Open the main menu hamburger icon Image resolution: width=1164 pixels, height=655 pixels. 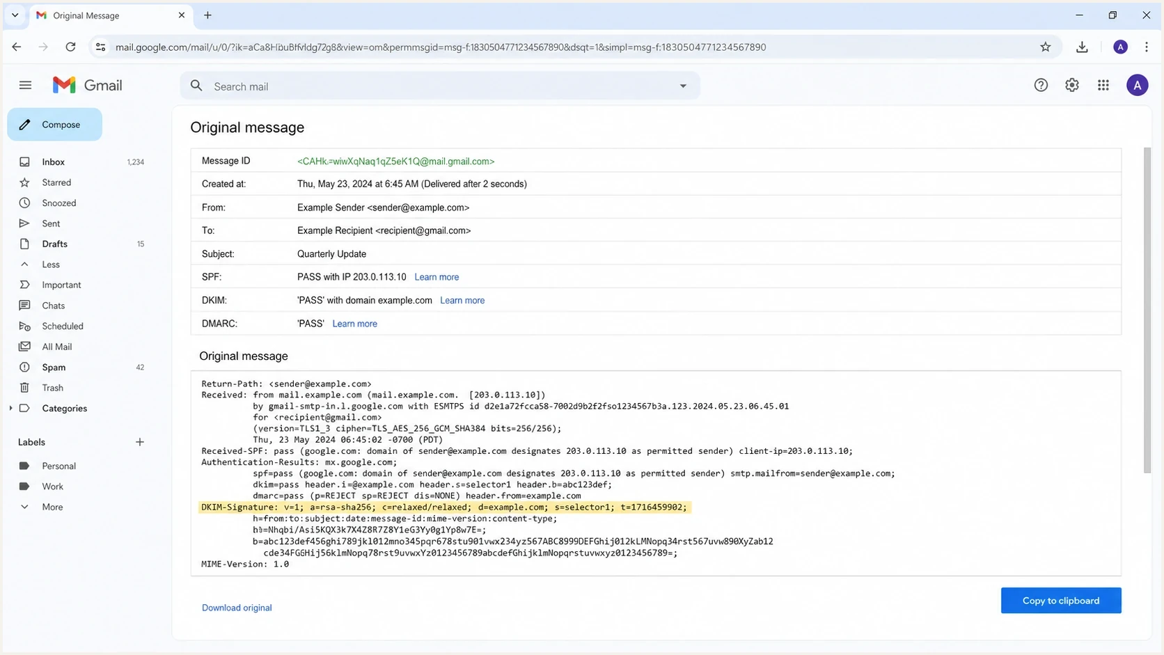pyautogui.click(x=25, y=85)
